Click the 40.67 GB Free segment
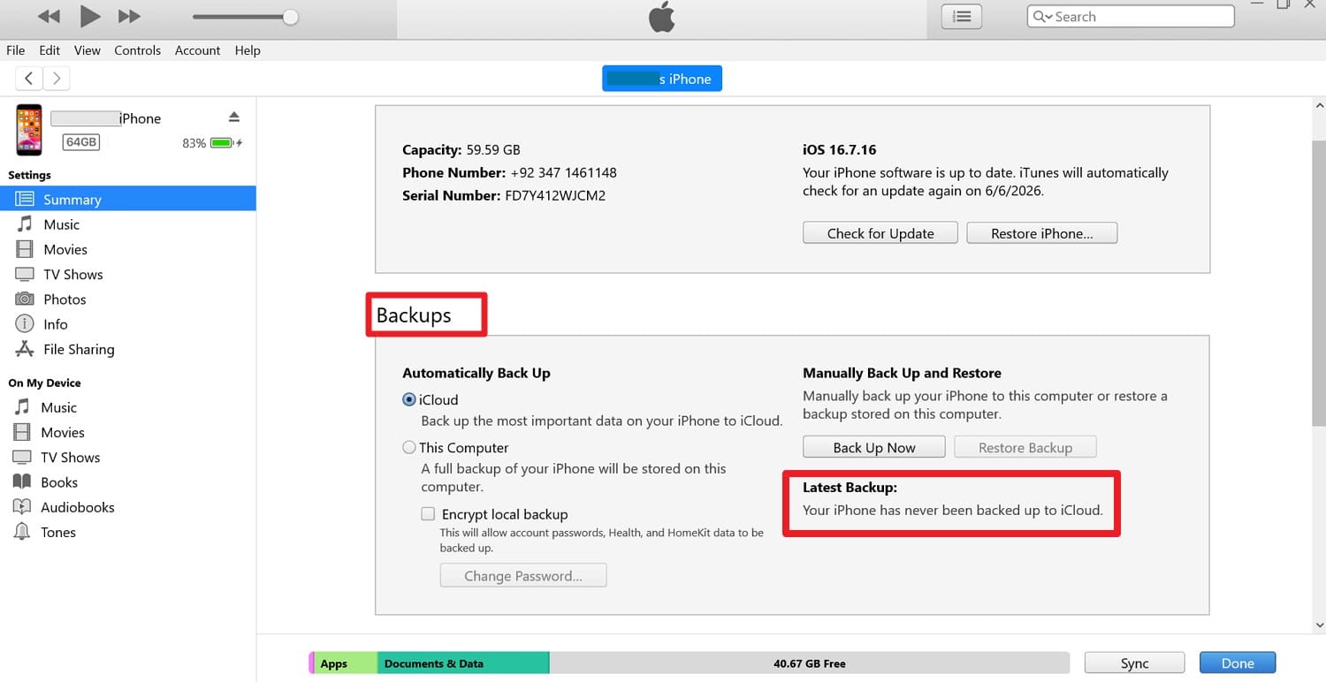This screenshot has height=682, width=1326. [809, 663]
